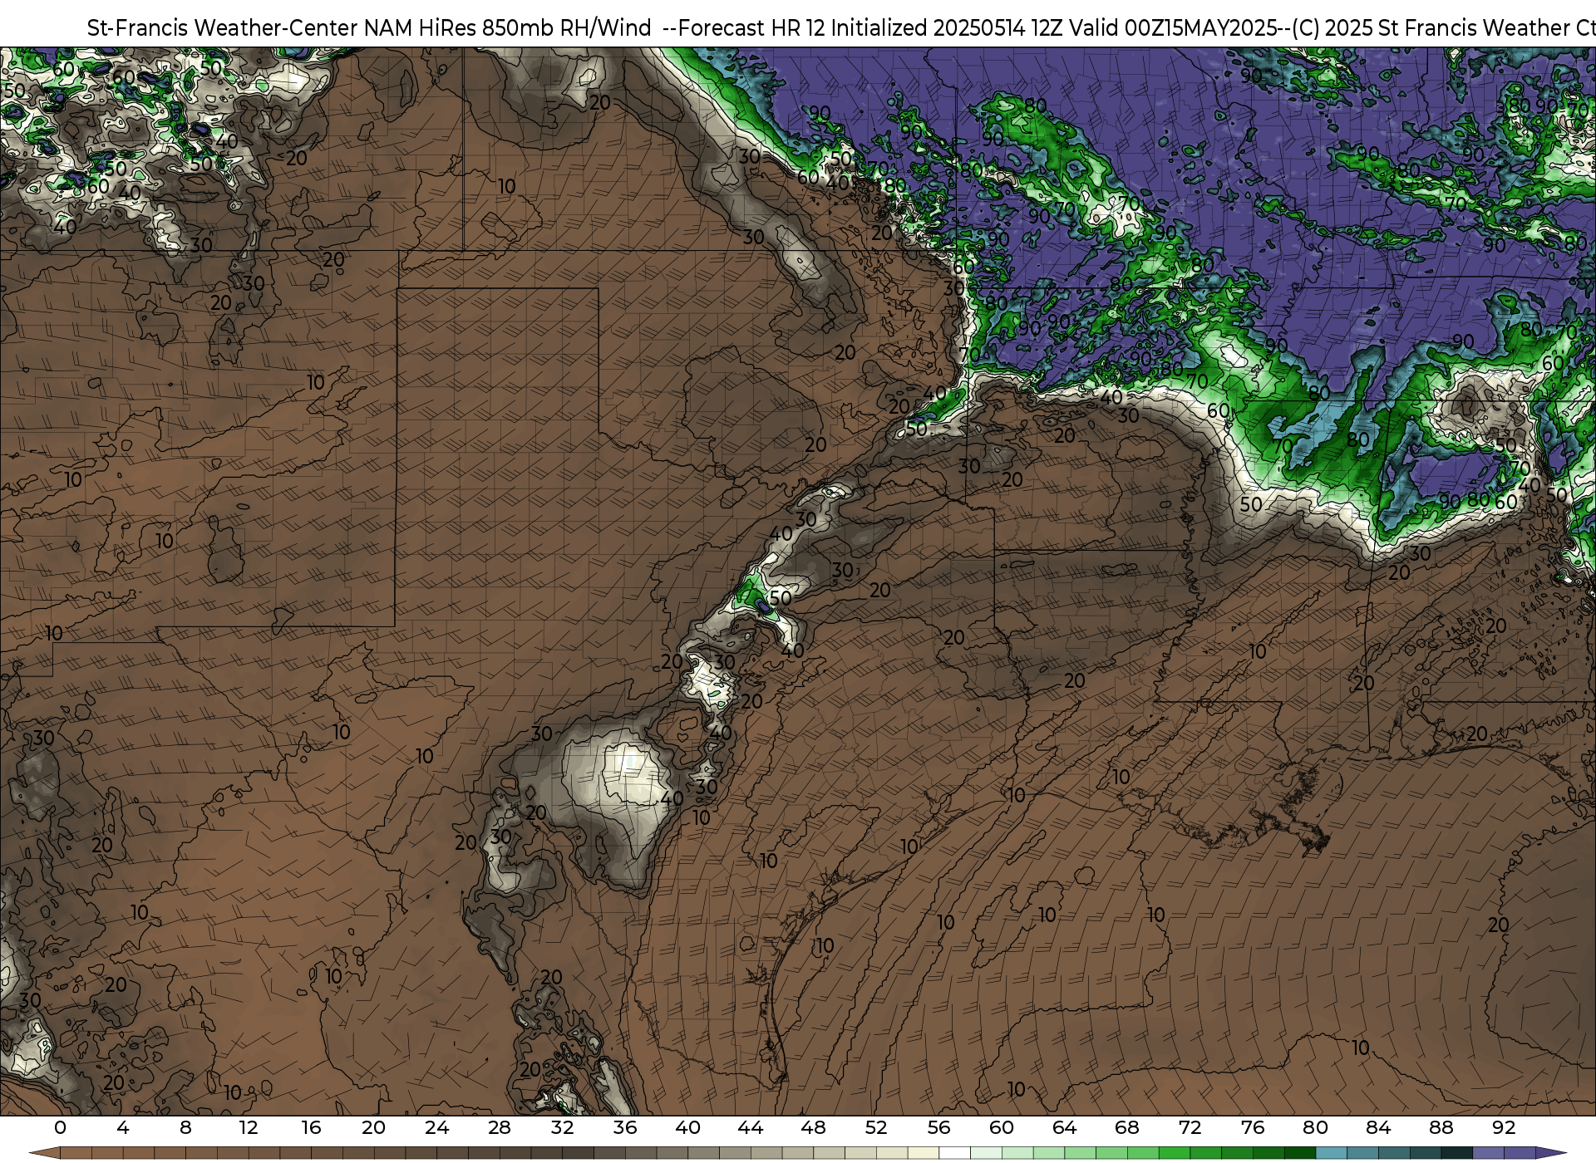1596x1163 pixels.
Task: Click the 'St-Francis Weather-Center' title text
Action: (x=223, y=27)
